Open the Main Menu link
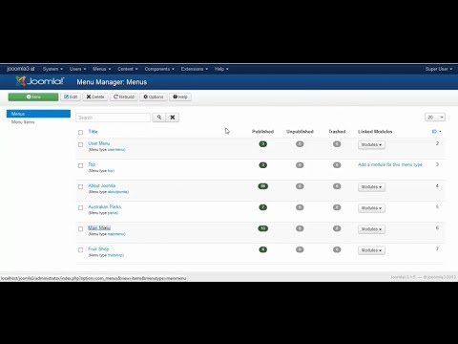 [99, 227]
